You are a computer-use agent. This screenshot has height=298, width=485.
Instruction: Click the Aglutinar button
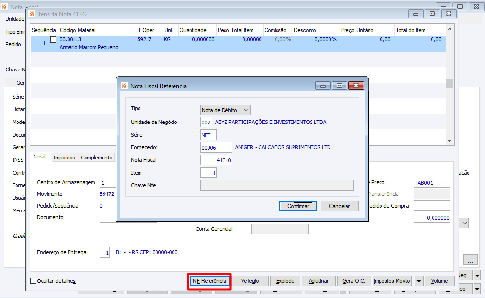click(318, 281)
